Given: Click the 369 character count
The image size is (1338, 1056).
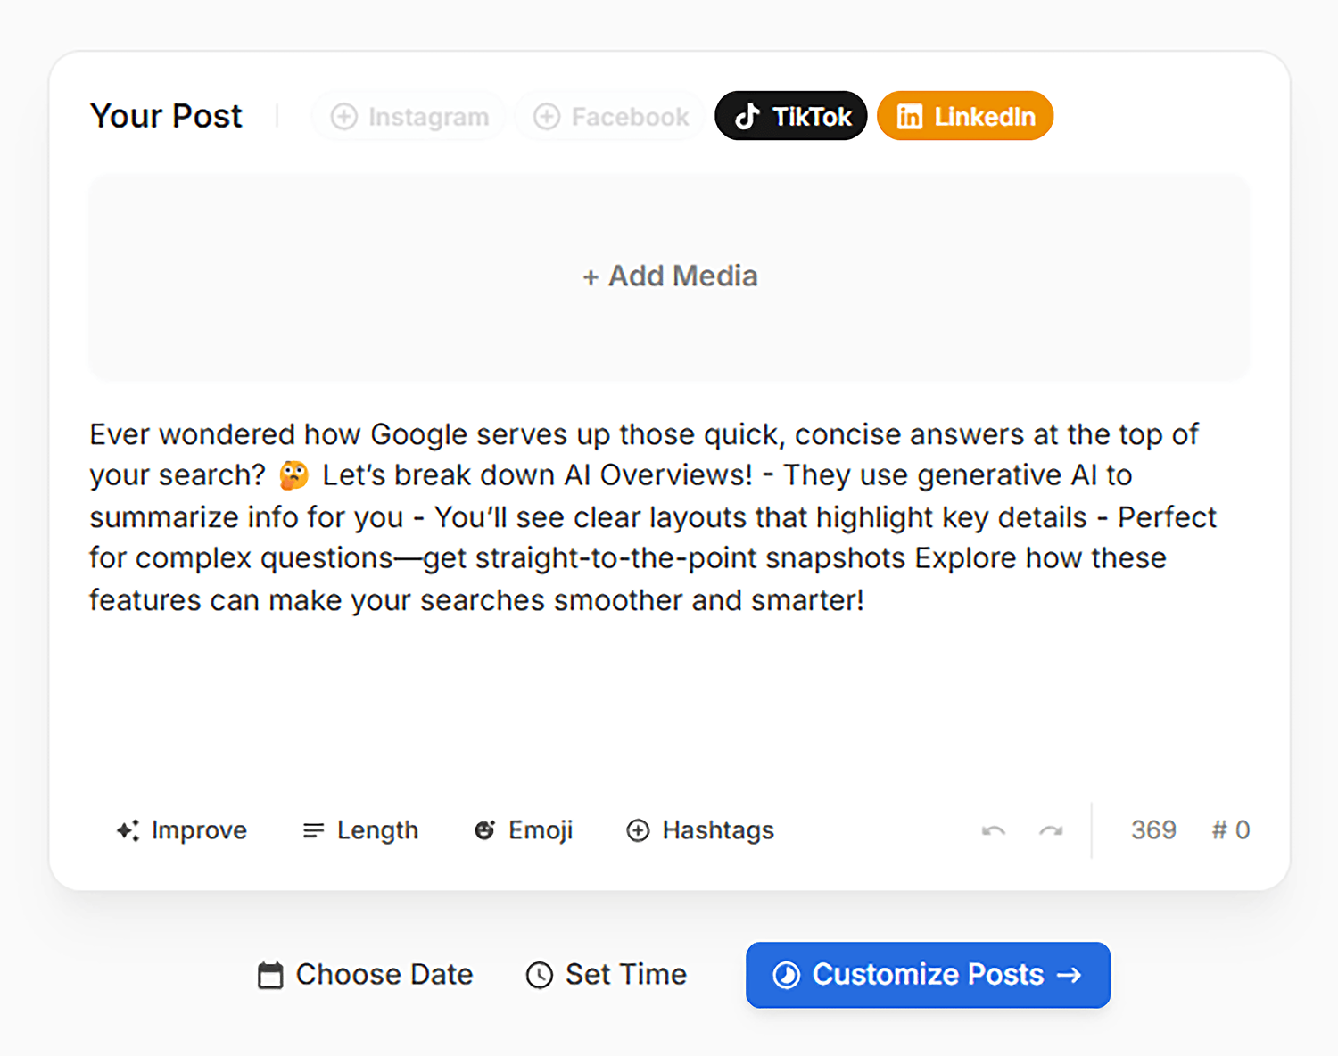Looking at the screenshot, I should 1153,830.
